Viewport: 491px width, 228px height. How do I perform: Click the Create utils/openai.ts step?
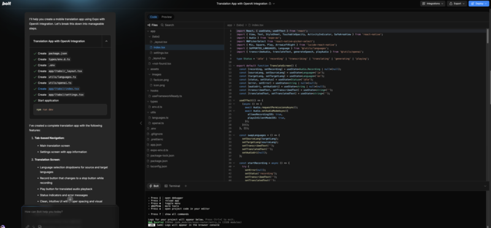(53, 83)
